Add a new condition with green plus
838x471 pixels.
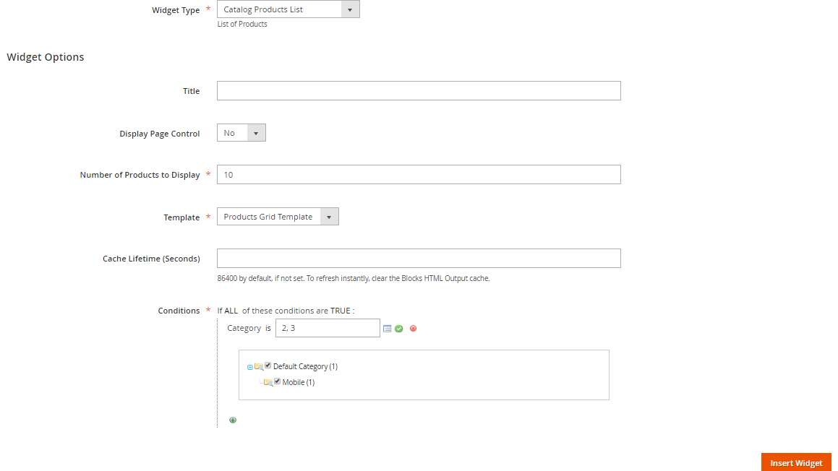point(233,420)
